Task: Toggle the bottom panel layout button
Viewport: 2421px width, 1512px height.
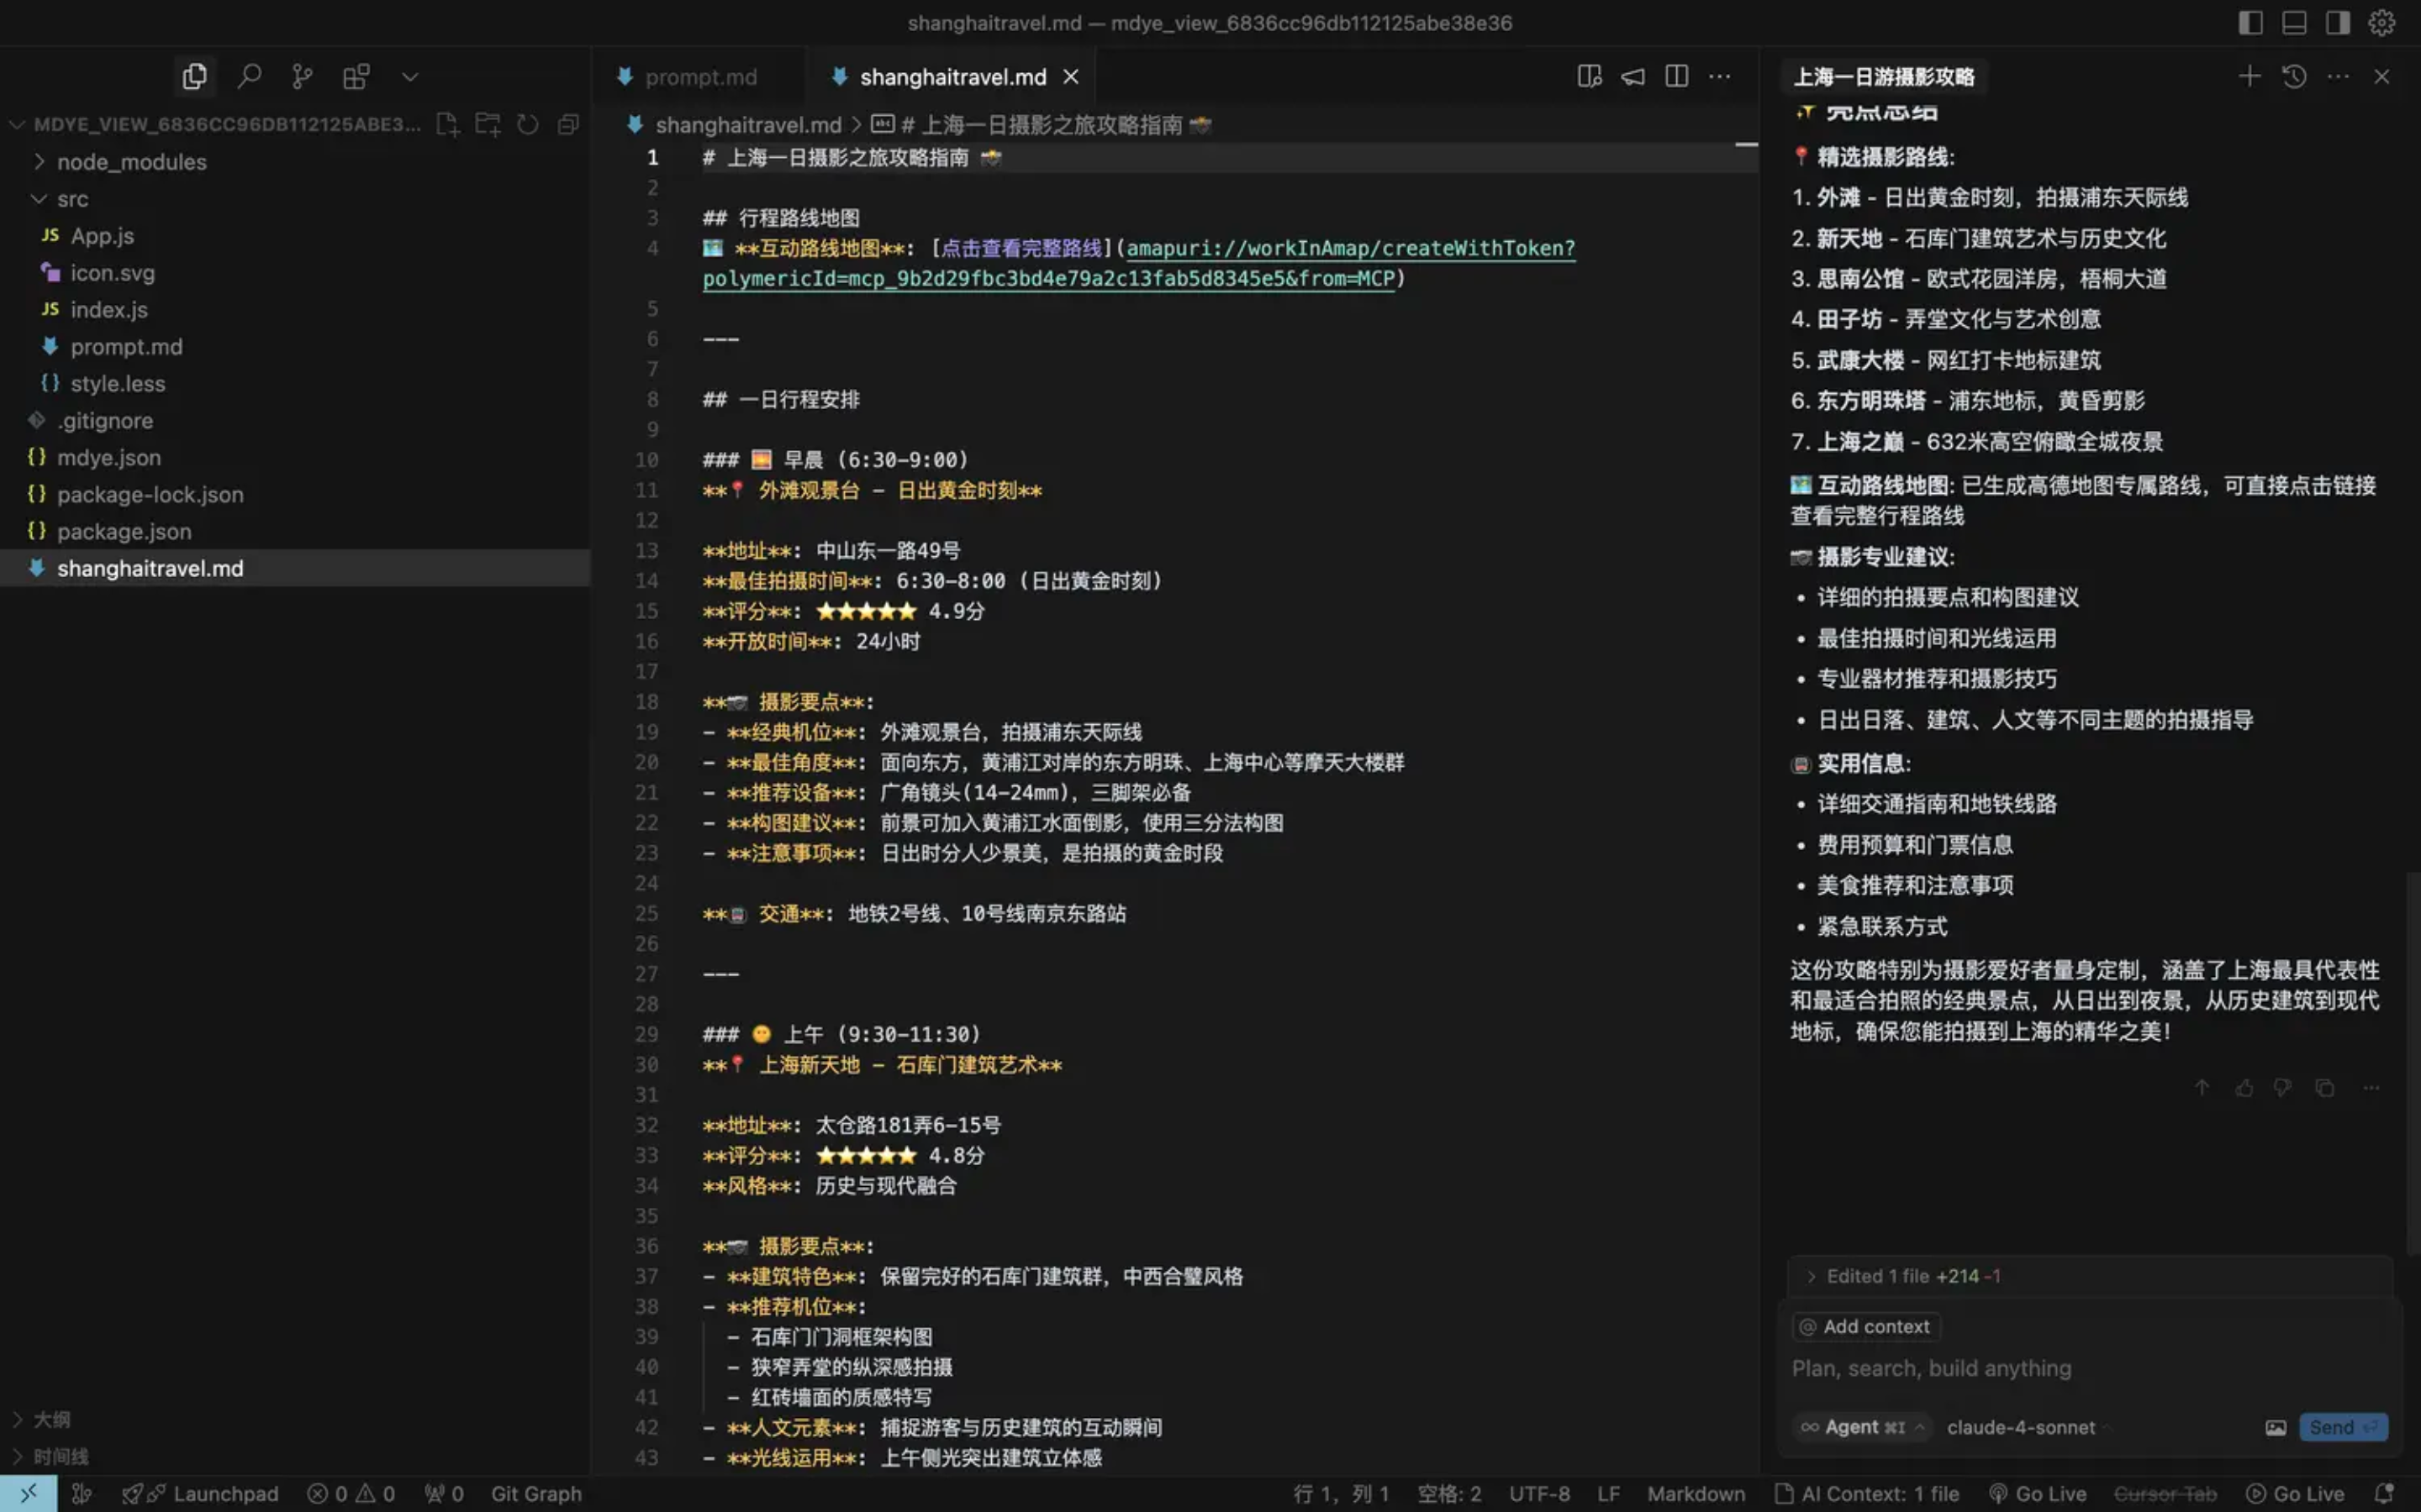Action: point(2294,22)
